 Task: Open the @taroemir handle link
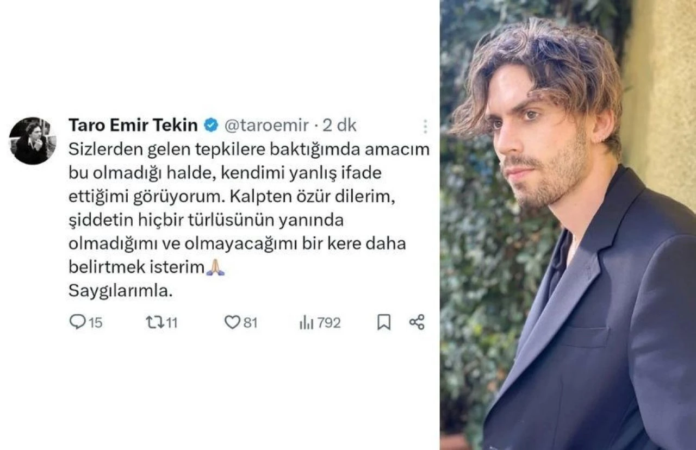(266, 126)
